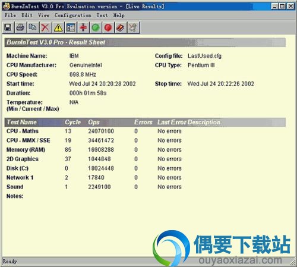Image resolution: width=297 pixels, height=267 pixels.
Task: Click the 'GenuineIntel' CPU manufacturer value
Action: pyautogui.click(x=86, y=65)
